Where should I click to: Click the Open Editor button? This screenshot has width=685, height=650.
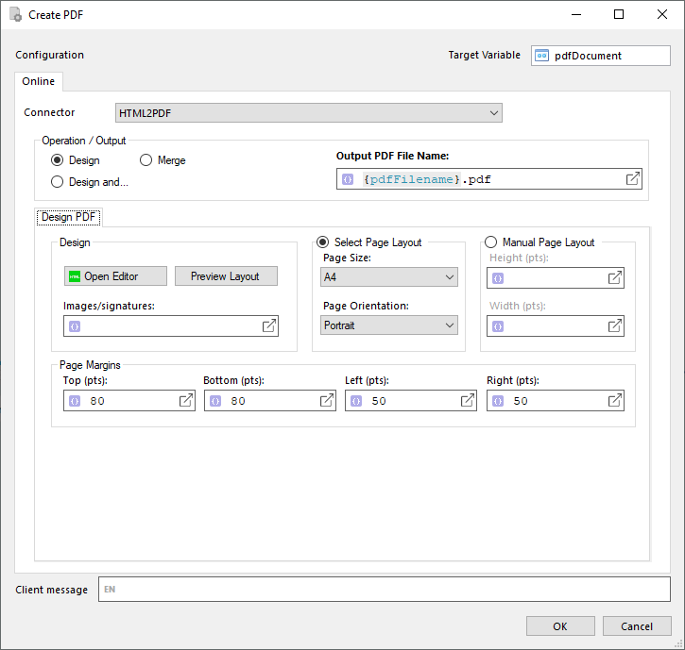115,276
